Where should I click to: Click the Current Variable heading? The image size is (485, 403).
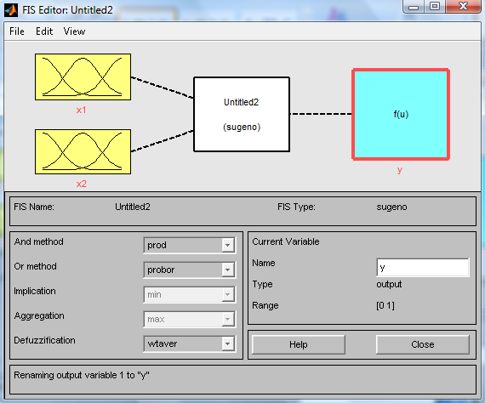286,241
